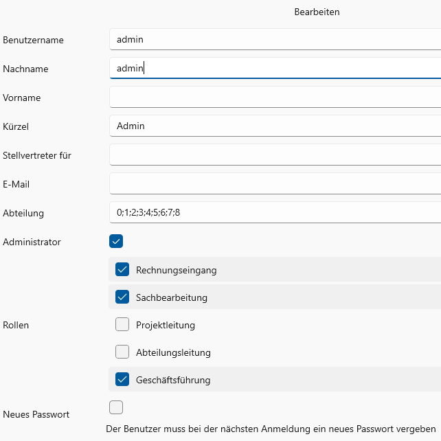Click the Geschäftsführung role label
This screenshot has height=441, width=441.
173,381
